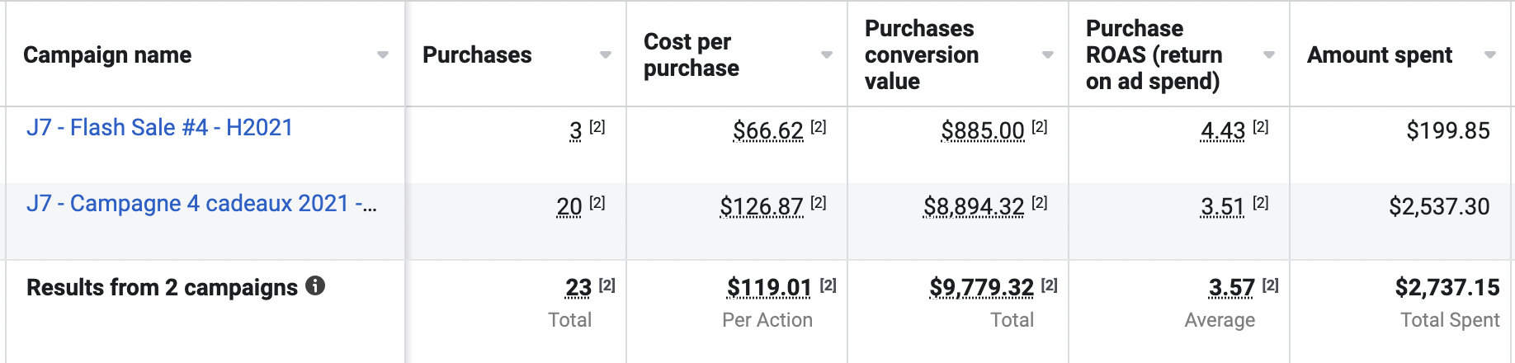The image size is (1515, 363).
Task: Expand the Purchases column header menu
Action: point(606,55)
